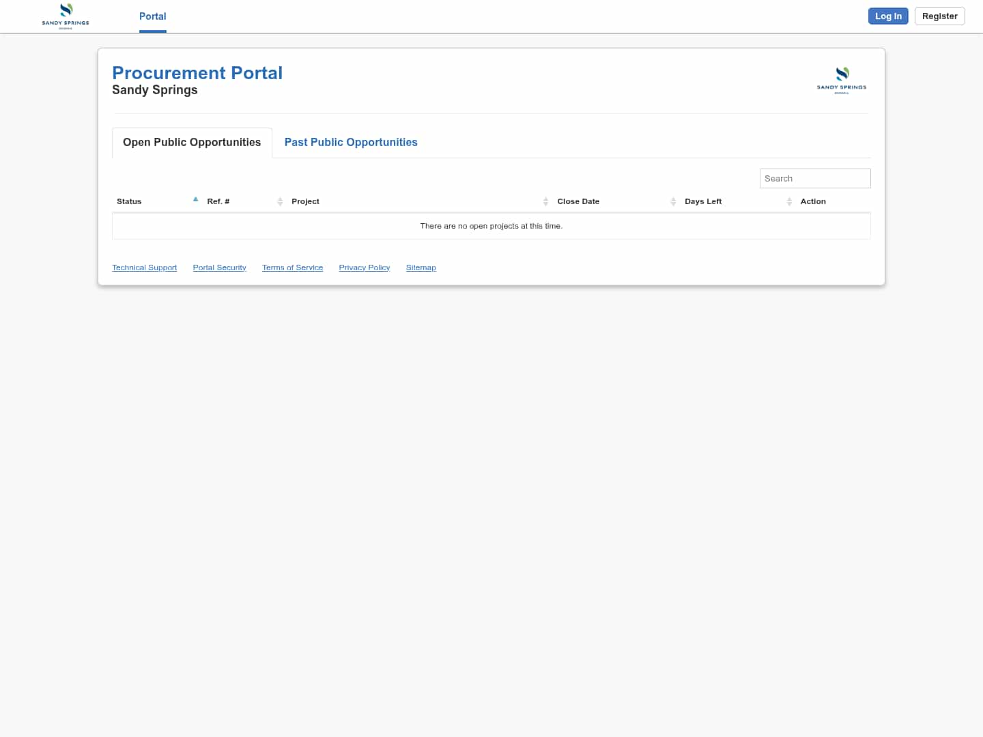The image size is (983, 737).
Task: Click Portal in the top navigation menu
Action: click(152, 16)
